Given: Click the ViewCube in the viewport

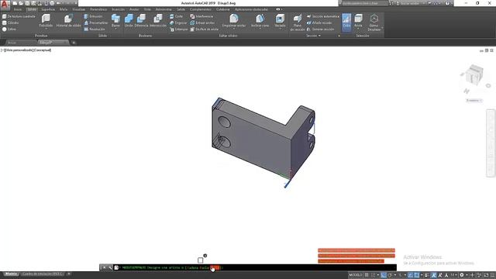Looking at the screenshot, I should click(474, 74).
